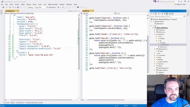Click the Quick Launch search box

click(170, 1)
